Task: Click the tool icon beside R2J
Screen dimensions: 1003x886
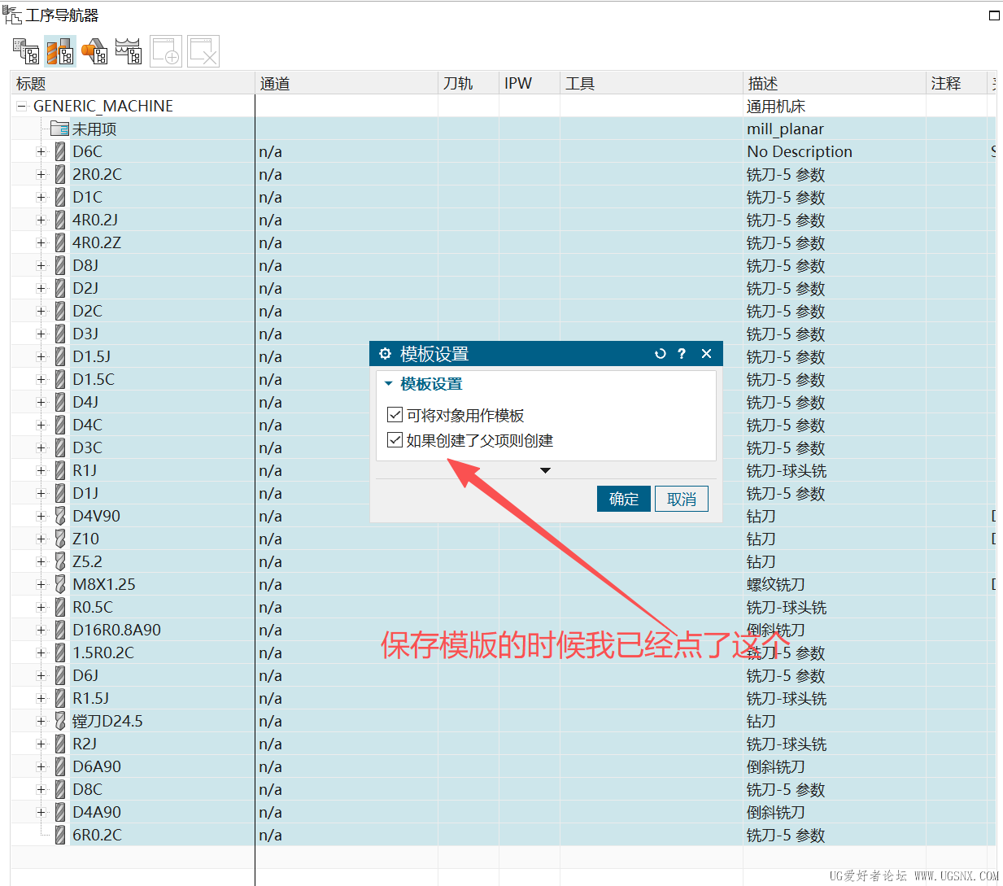Action: click(60, 744)
